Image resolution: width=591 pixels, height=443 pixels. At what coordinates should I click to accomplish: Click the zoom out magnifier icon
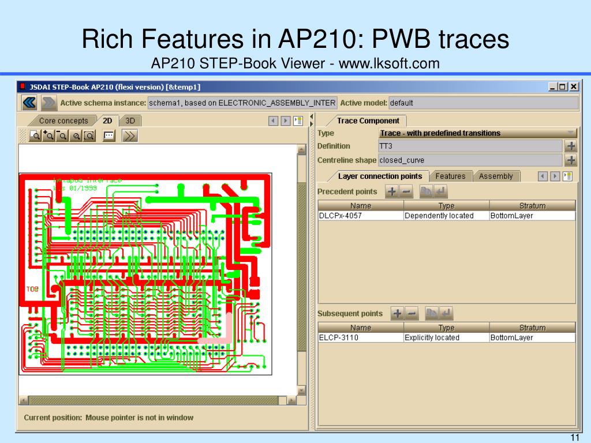click(62, 136)
